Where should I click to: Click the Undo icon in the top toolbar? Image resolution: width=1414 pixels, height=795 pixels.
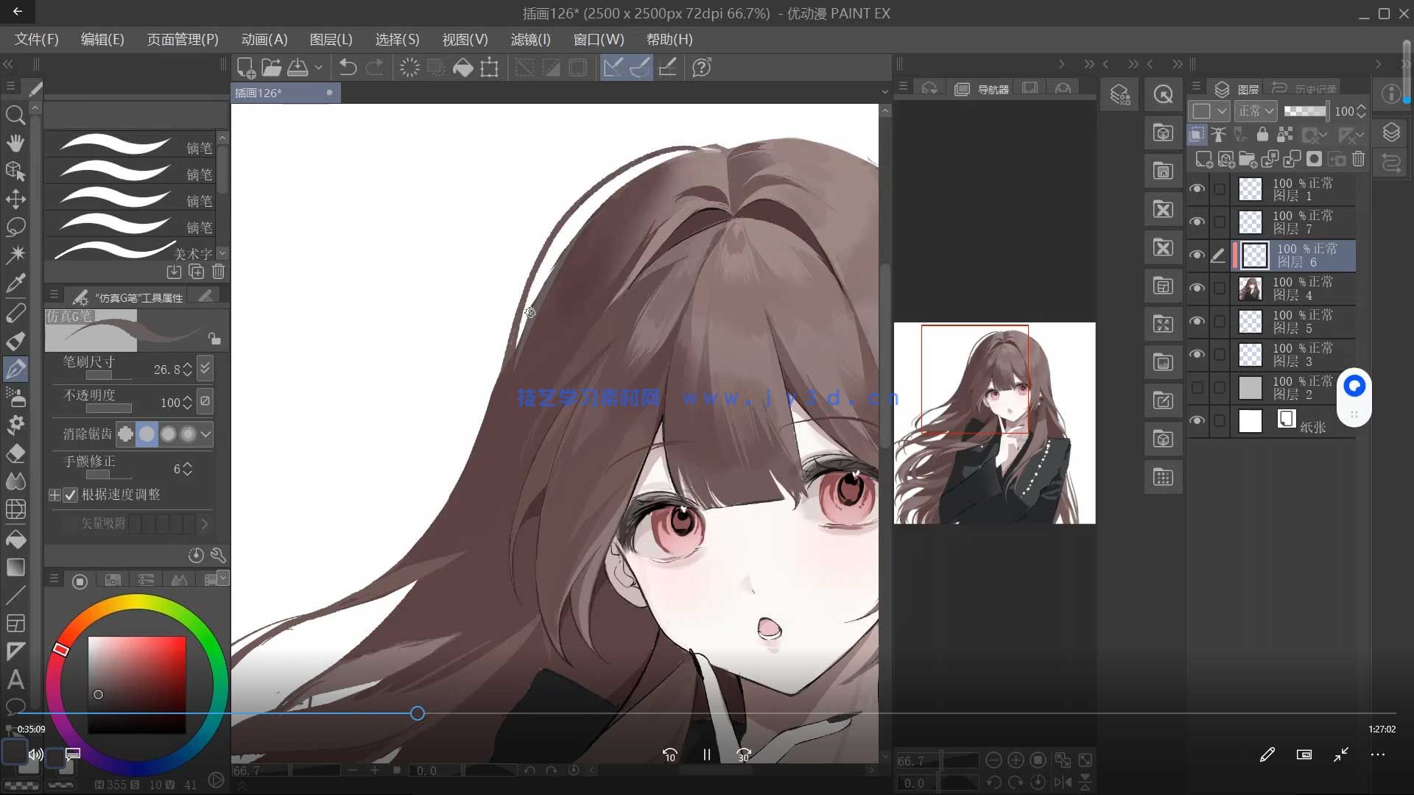pos(348,67)
